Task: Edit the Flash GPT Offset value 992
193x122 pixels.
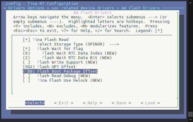Action: (x=29, y=67)
